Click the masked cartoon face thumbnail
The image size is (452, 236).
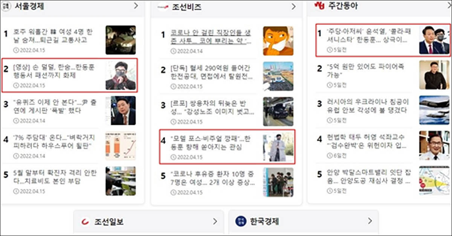tap(278, 41)
